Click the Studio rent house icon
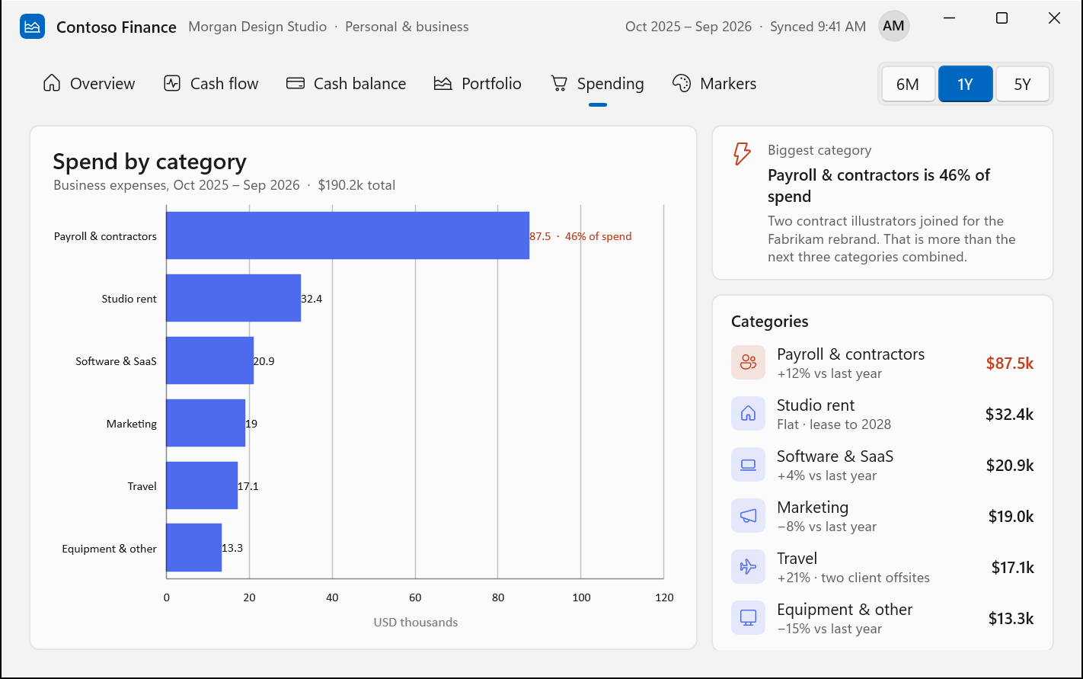Image resolution: width=1083 pixels, height=679 pixels. point(748,414)
